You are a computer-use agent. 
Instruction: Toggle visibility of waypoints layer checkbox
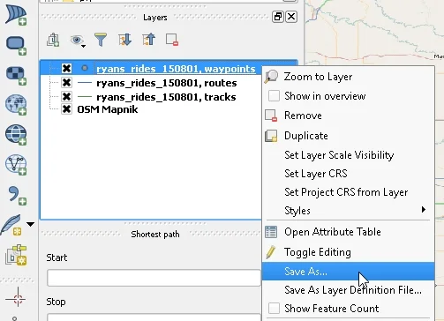coord(67,69)
